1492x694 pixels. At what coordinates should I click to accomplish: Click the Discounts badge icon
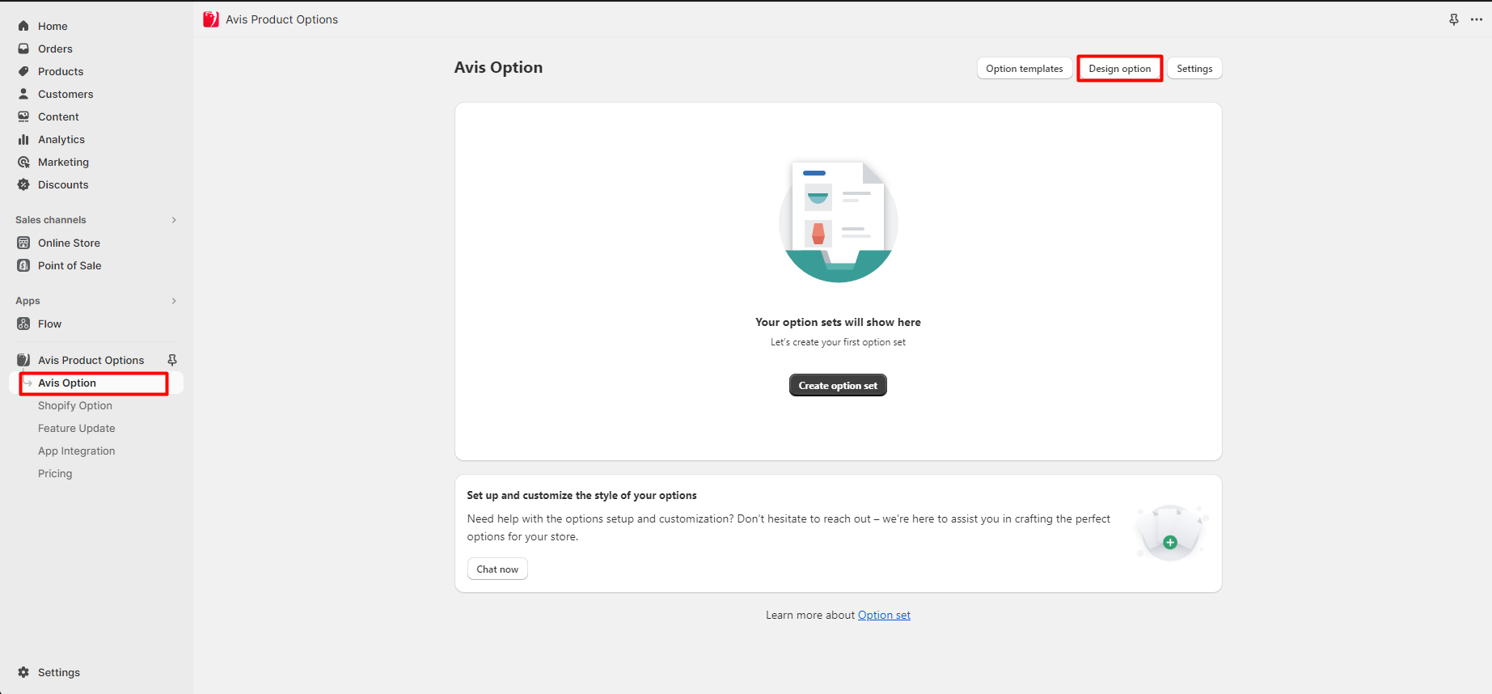[x=23, y=184]
